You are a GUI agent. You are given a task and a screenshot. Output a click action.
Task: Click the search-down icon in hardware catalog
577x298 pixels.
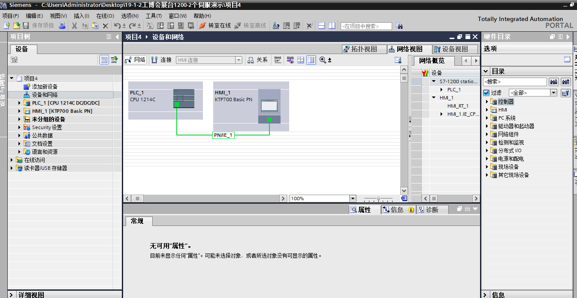(553, 81)
